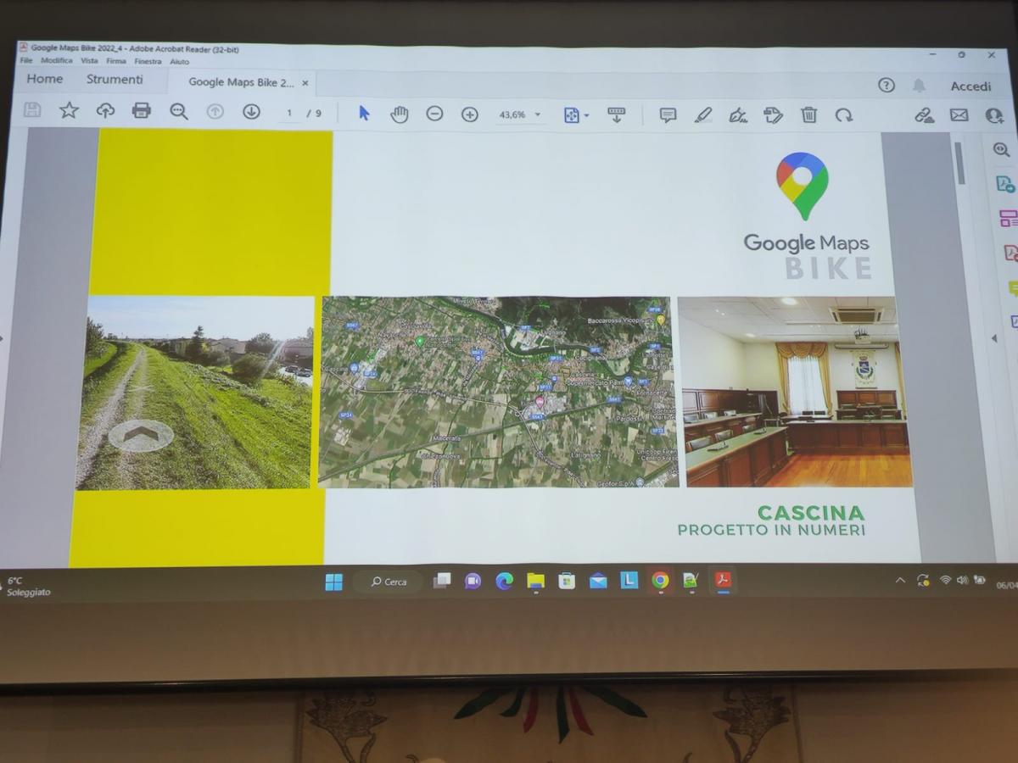Send the file by email envelope icon
The width and height of the screenshot is (1018, 763).
point(959,115)
